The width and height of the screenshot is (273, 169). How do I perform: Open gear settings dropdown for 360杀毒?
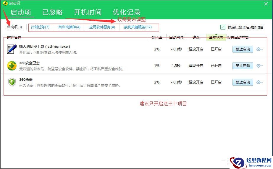(x=259, y=82)
